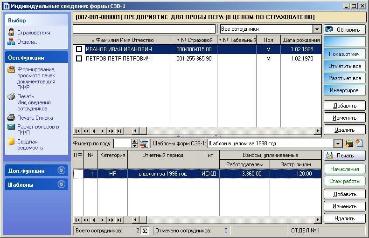Click the Отметить все button
This screenshot has width=369, height=238.
(345, 66)
